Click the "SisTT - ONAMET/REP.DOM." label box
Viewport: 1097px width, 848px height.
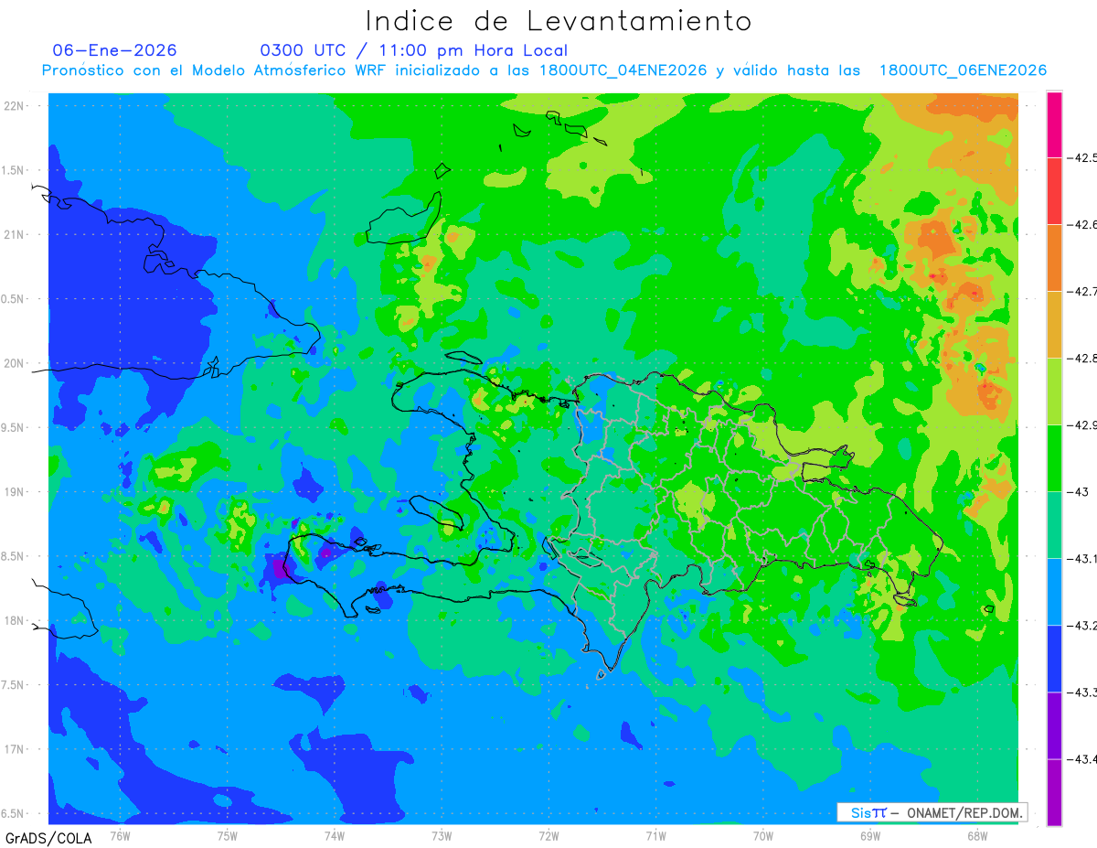pyautogui.click(x=932, y=812)
